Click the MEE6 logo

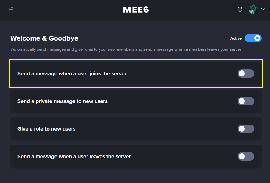pos(136,10)
